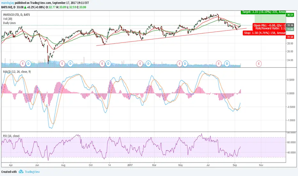Click the dividend D marker between 2017 and Mar
The image size is (298, 176).
[x=148, y=64]
